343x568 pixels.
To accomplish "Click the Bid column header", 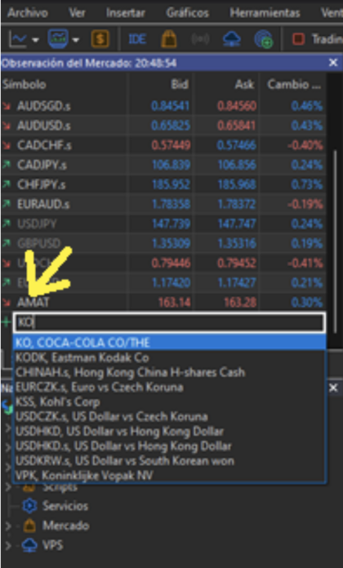I will (180, 84).
